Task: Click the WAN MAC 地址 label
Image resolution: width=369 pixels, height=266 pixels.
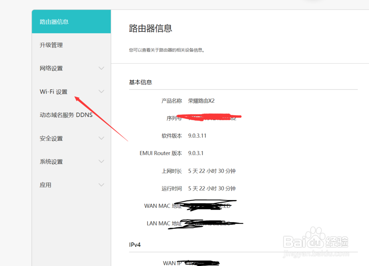Action: [163, 206]
